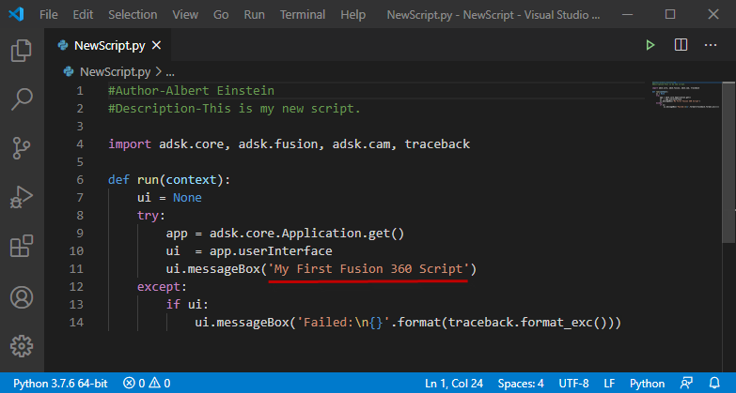Click 'def run(context):' line
The height and width of the screenshot is (393, 736).
point(169,180)
